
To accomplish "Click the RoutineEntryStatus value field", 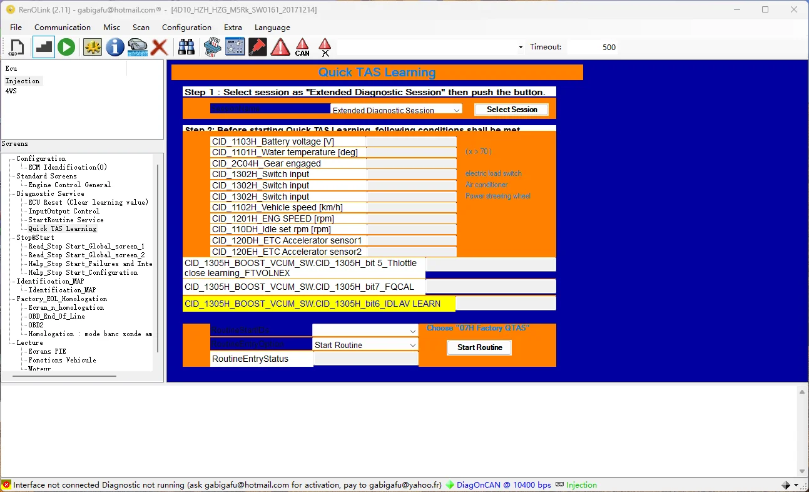I will coord(366,359).
